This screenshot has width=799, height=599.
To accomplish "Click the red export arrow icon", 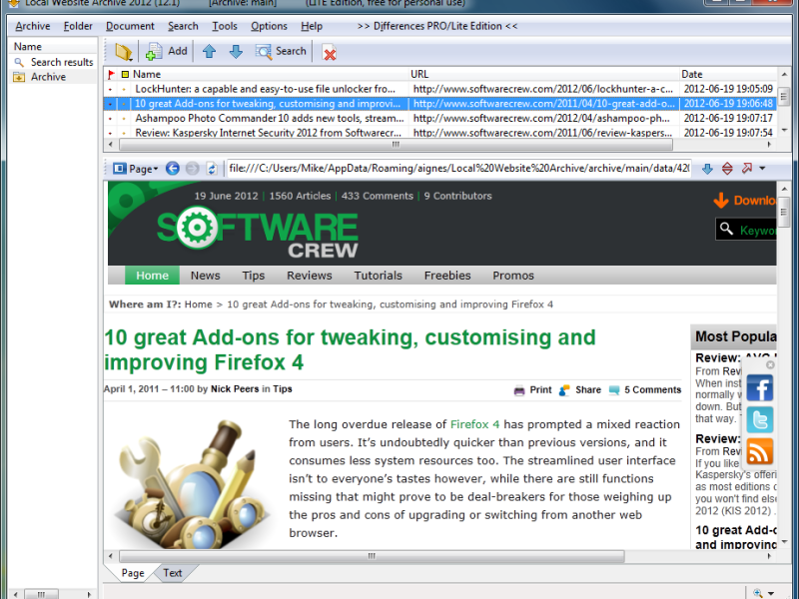I will [x=747, y=168].
